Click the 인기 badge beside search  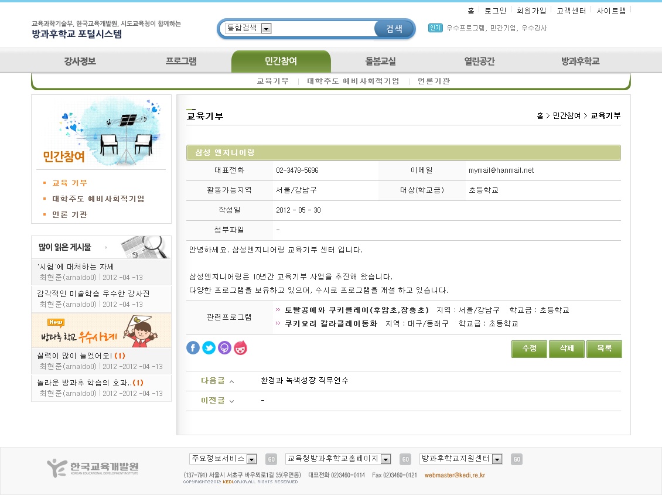[x=435, y=28]
